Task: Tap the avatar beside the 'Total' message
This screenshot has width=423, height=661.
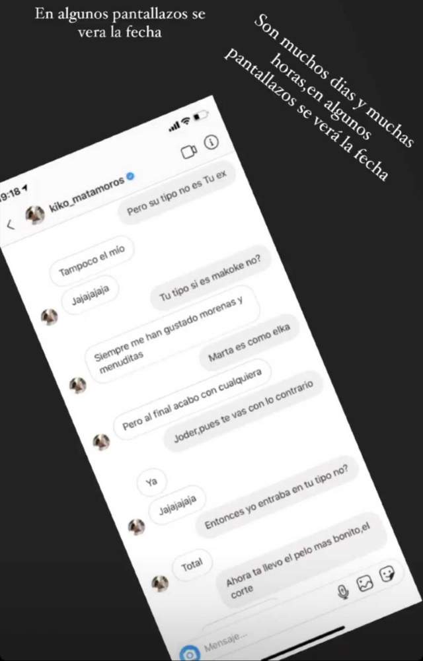Action: point(160,584)
